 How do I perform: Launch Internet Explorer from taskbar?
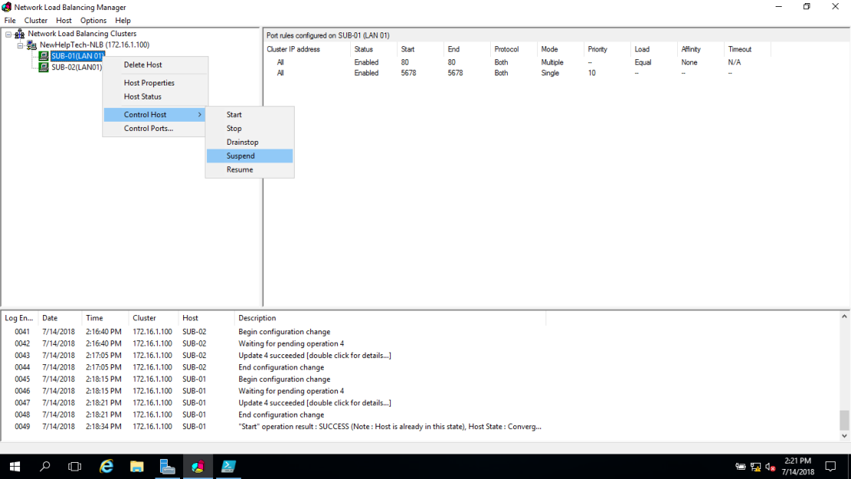(x=106, y=467)
